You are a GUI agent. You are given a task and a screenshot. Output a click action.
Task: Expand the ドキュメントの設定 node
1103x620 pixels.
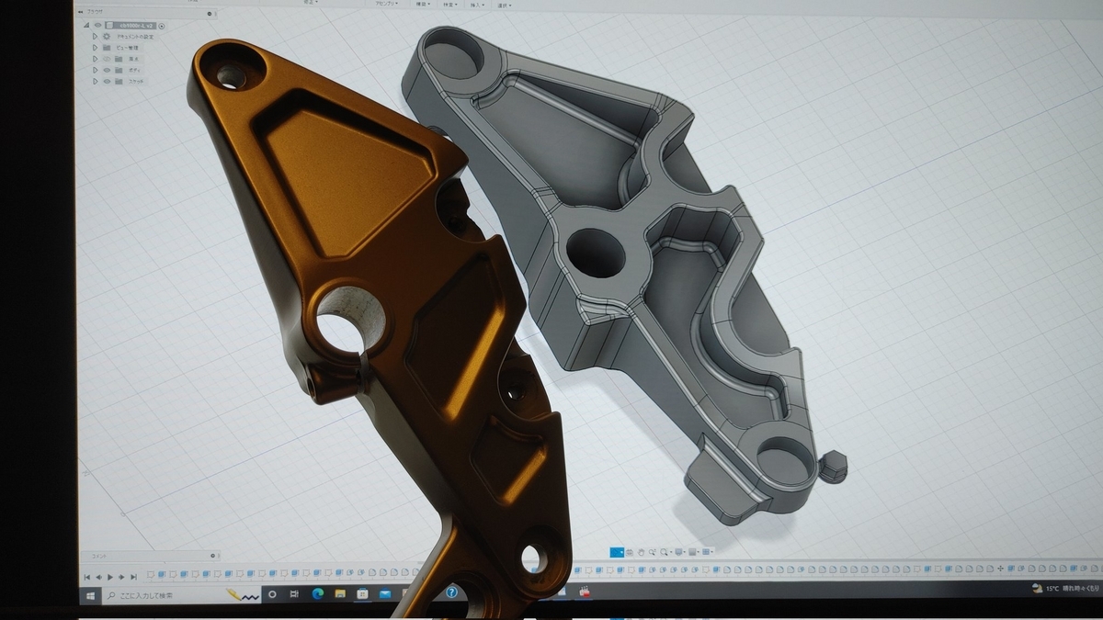point(95,37)
